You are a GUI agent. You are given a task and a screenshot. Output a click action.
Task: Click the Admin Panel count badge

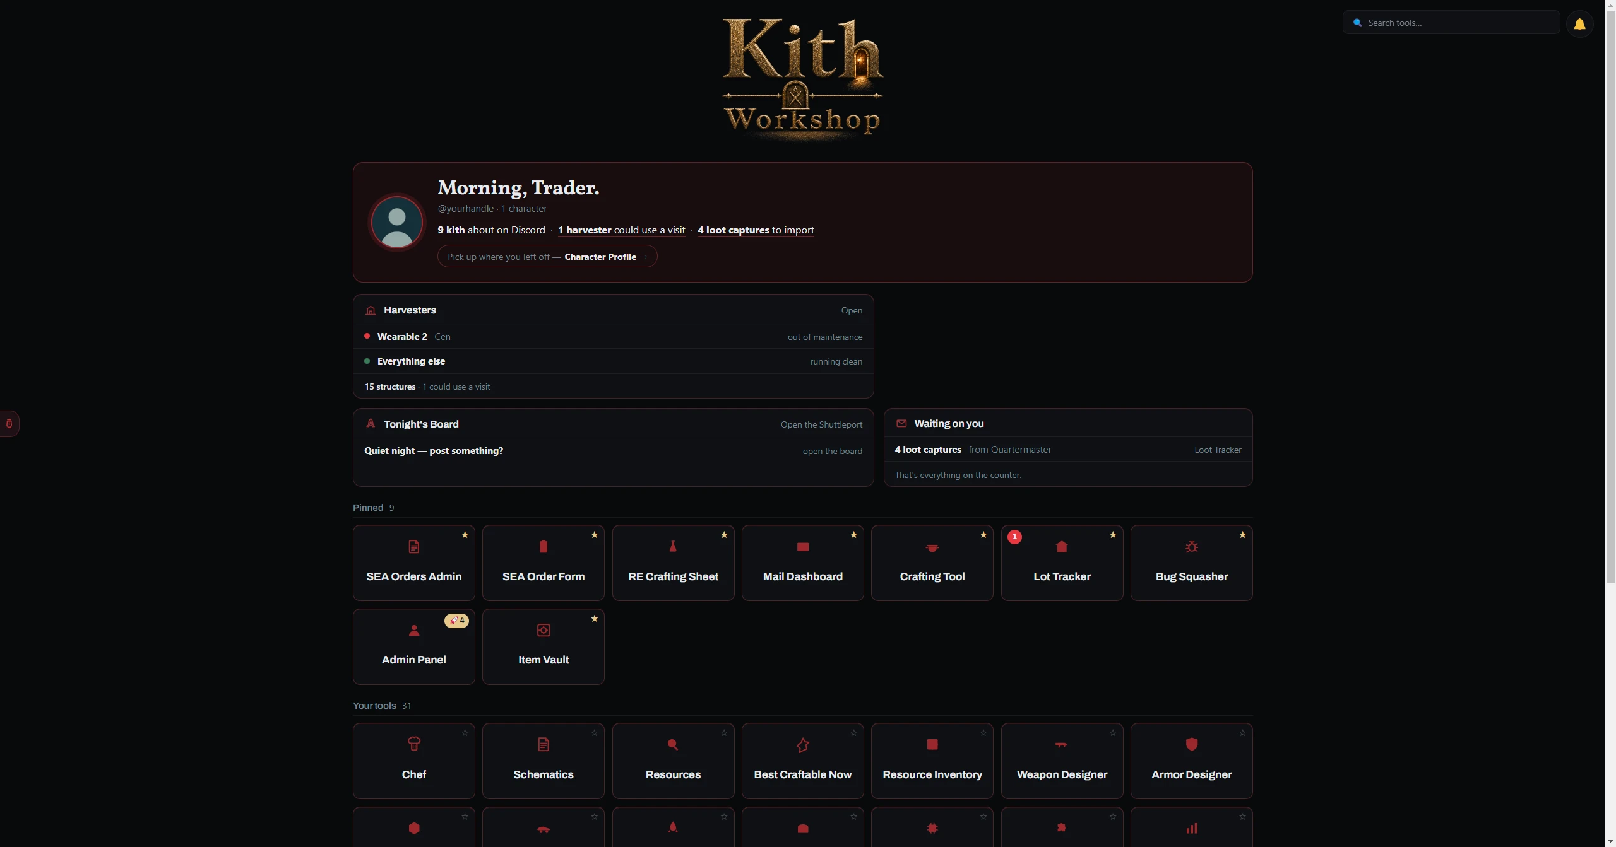[456, 621]
